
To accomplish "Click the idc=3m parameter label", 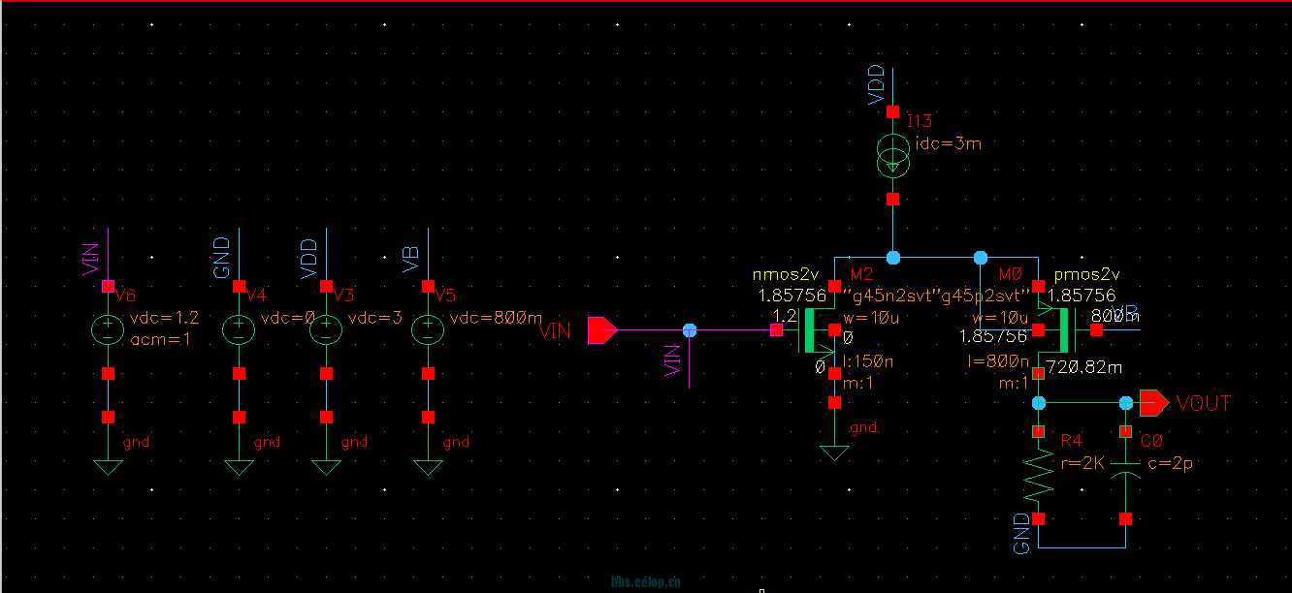I will [949, 143].
